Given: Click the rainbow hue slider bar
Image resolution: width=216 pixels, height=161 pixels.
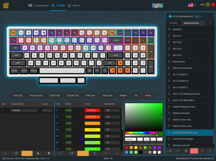Looking at the screenshot, I should [141, 133].
